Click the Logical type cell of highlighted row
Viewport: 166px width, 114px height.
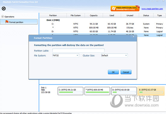159,35
